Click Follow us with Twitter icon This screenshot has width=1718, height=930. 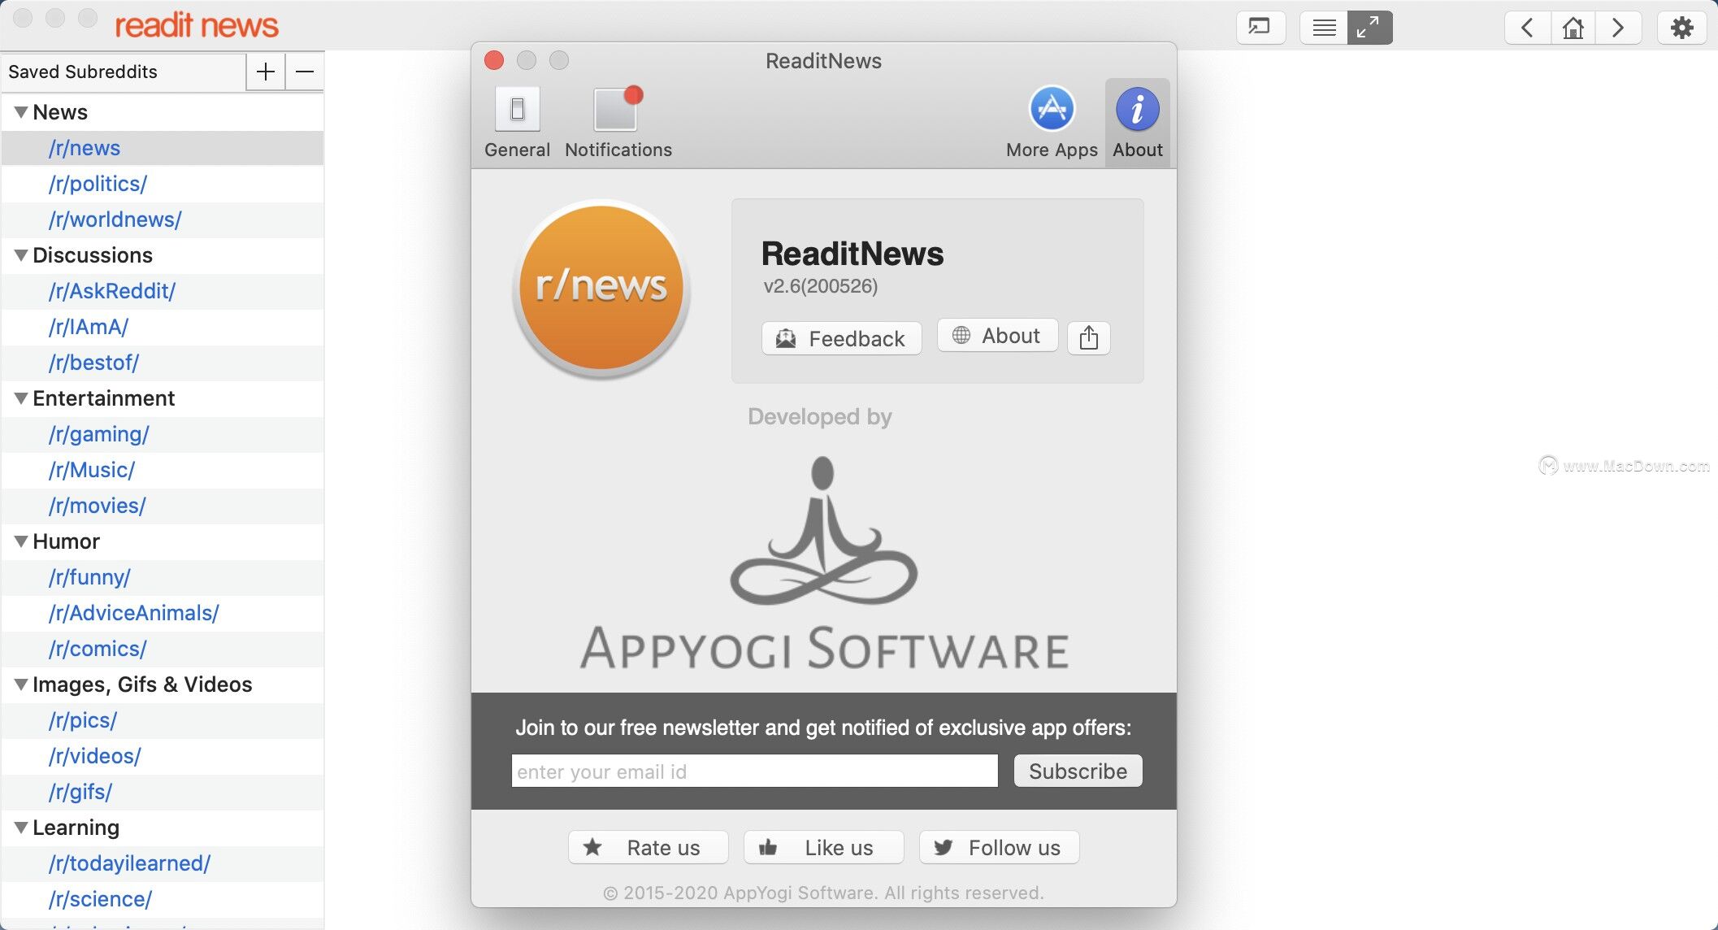coord(999,847)
